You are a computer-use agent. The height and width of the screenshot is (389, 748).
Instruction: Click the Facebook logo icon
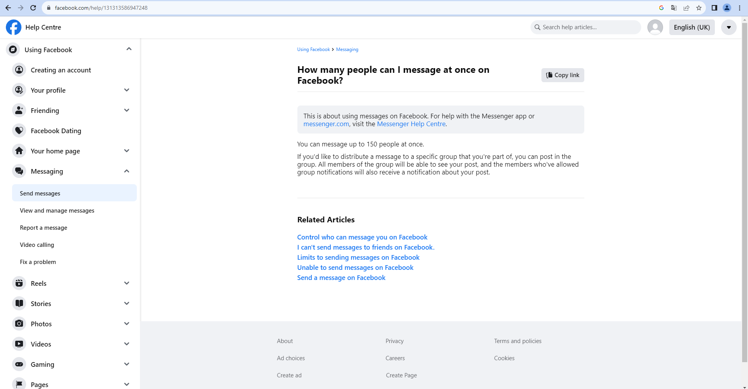tap(14, 27)
